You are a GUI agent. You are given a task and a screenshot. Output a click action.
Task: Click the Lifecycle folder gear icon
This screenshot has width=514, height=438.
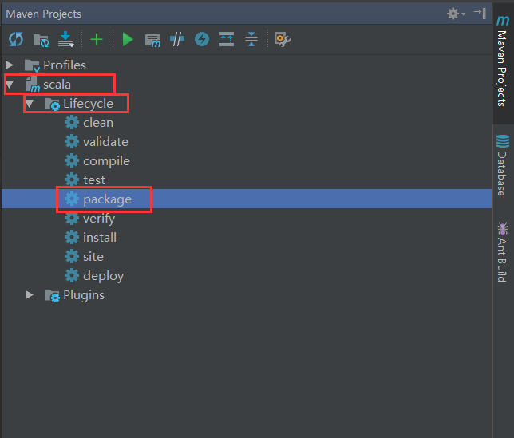tap(52, 105)
